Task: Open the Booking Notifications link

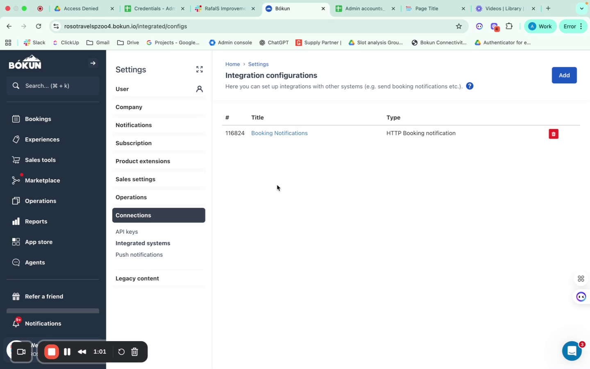Action: [279, 133]
